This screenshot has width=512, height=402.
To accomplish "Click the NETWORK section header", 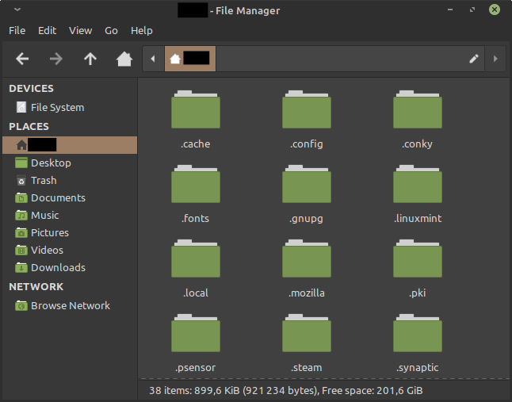I will 36,287.
